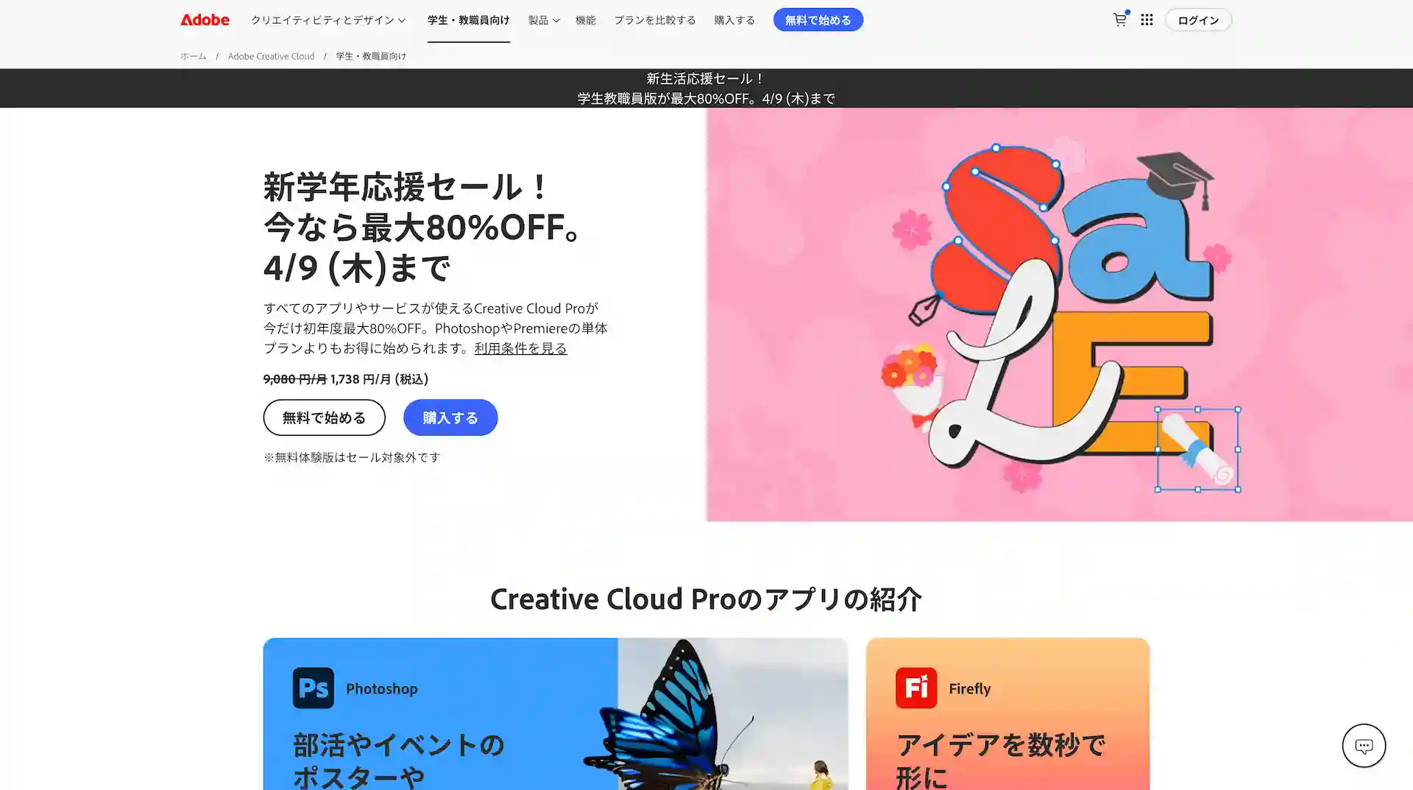
Task: Click the SALE hero illustration
Action: 1060,314
